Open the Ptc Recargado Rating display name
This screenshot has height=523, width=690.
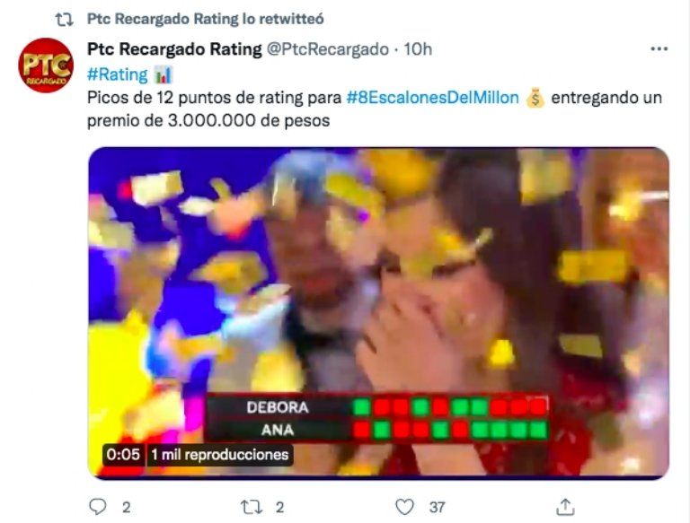point(174,48)
